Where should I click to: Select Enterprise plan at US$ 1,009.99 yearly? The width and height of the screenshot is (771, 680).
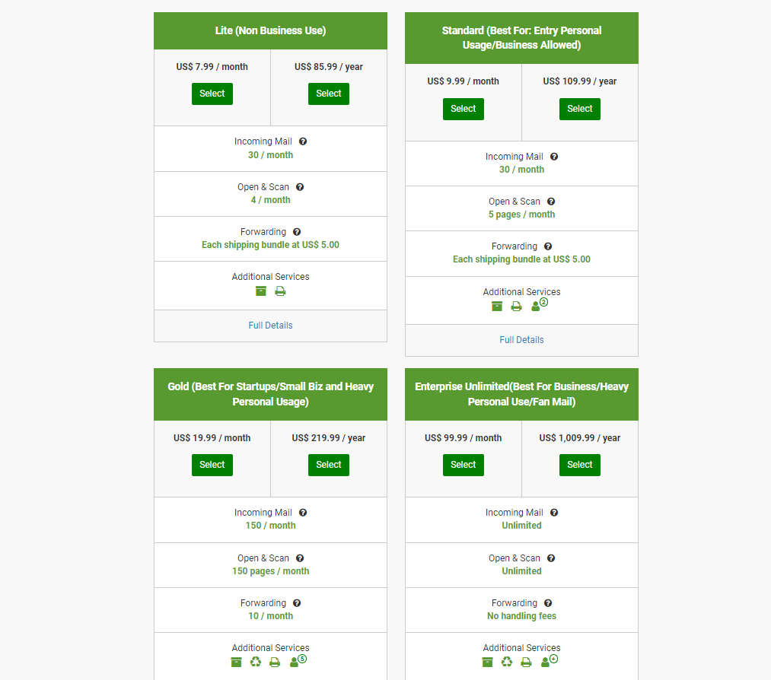click(580, 465)
